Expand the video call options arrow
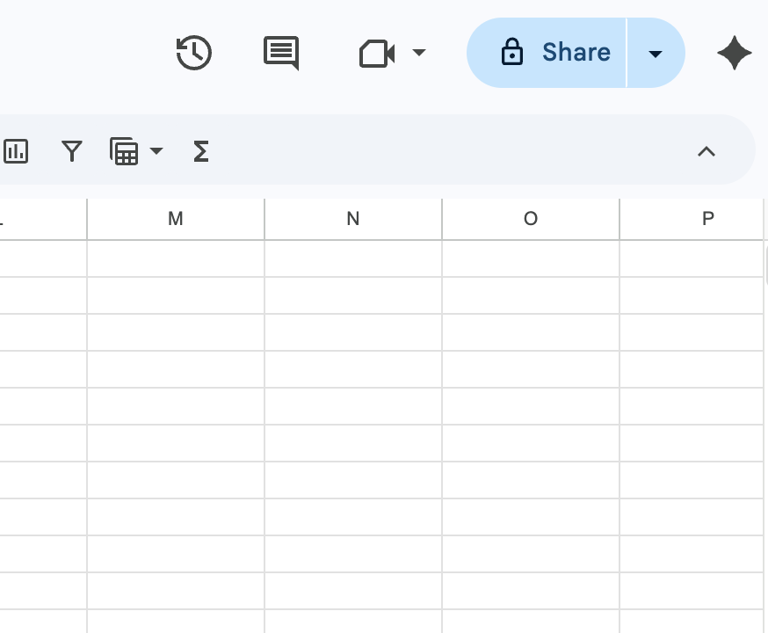The width and height of the screenshot is (768, 633). pyautogui.click(x=419, y=53)
